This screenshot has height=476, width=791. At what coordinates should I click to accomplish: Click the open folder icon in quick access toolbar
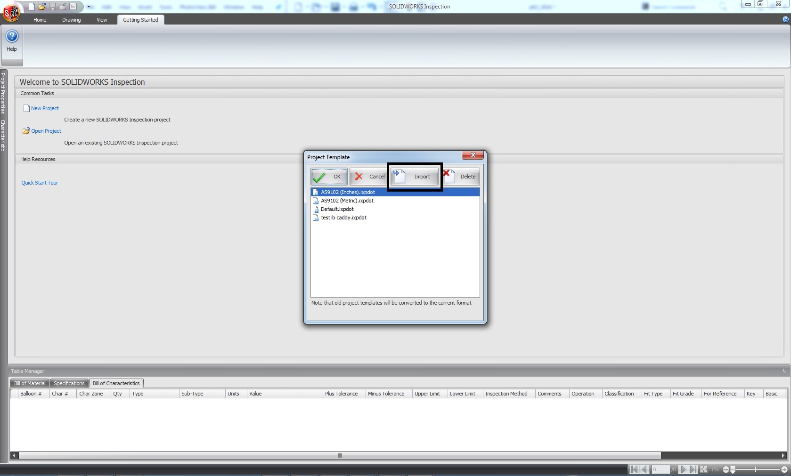tap(42, 7)
